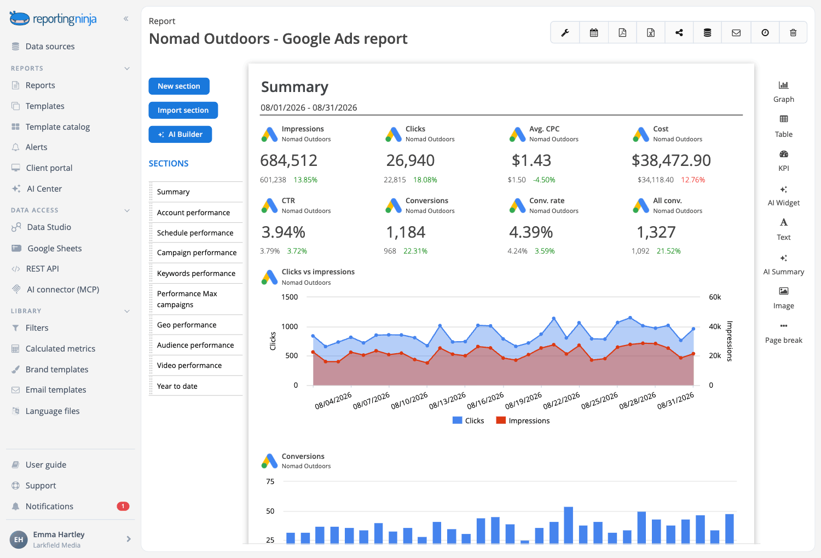
Task: Collapse the sidebar with double chevron
Action: (x=126, y=19)
